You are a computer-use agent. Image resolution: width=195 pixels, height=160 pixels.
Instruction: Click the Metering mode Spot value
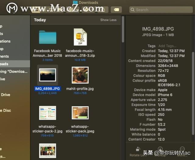pyautogui.click(x=162, y=130)
